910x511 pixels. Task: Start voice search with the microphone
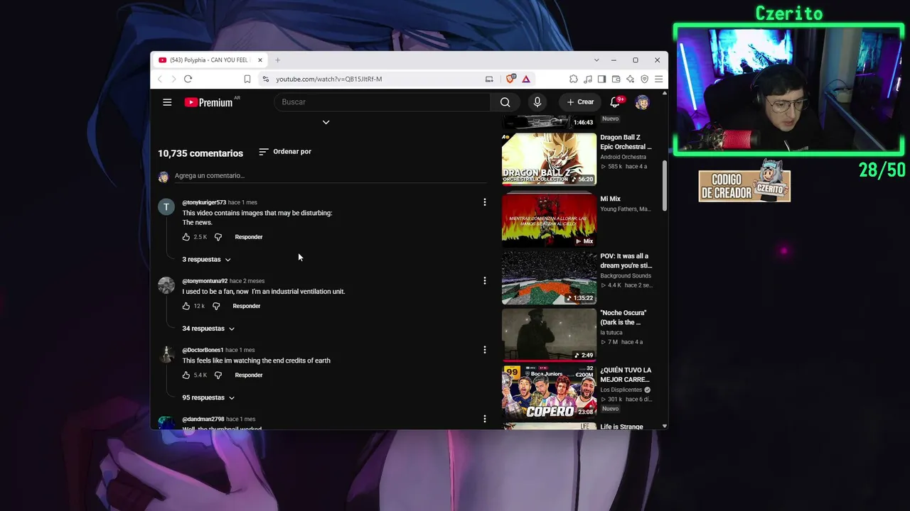pyautogui.click(x=537, y=102)
